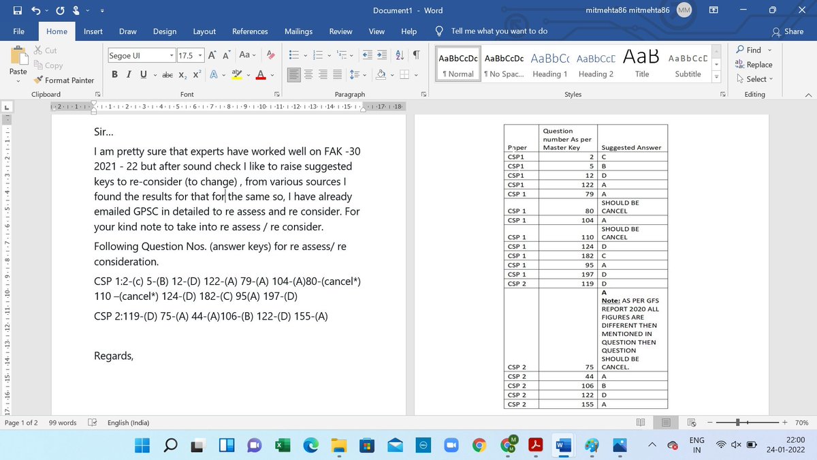Click the Decrease Indent icon
Viewport: 817px width, 460px height.
pos(366,55)
